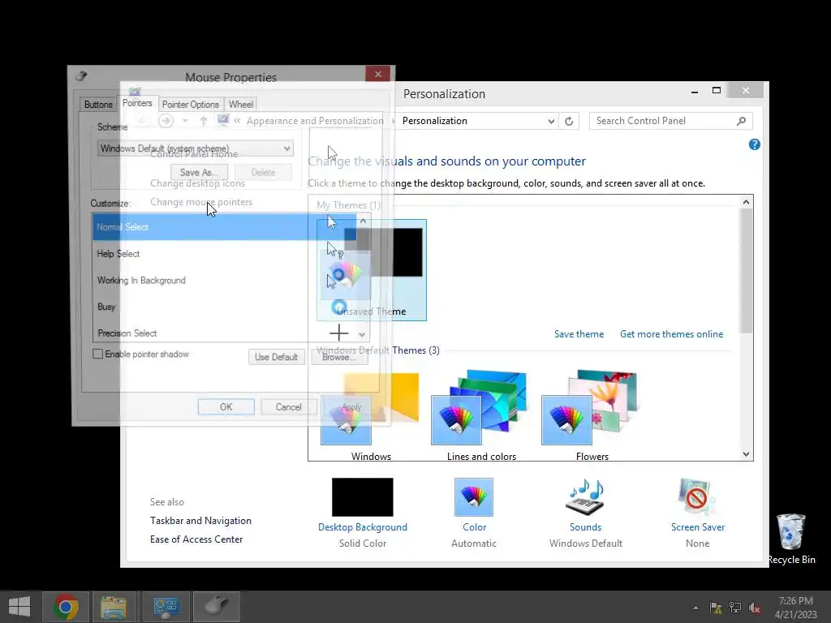The height and width of the screenshot is (623, 831).
Task: Select Precision Select pointer entry
Action: click(226, 333)
